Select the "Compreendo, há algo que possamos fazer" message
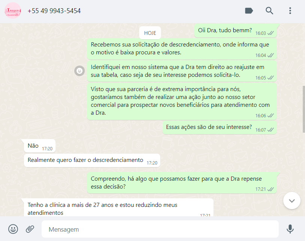This screenshot has height=241, width=305. point(182,183)
